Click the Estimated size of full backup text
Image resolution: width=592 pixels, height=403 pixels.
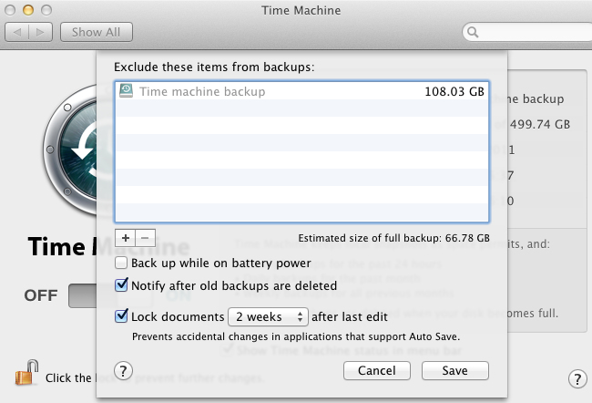click(393, 238)
